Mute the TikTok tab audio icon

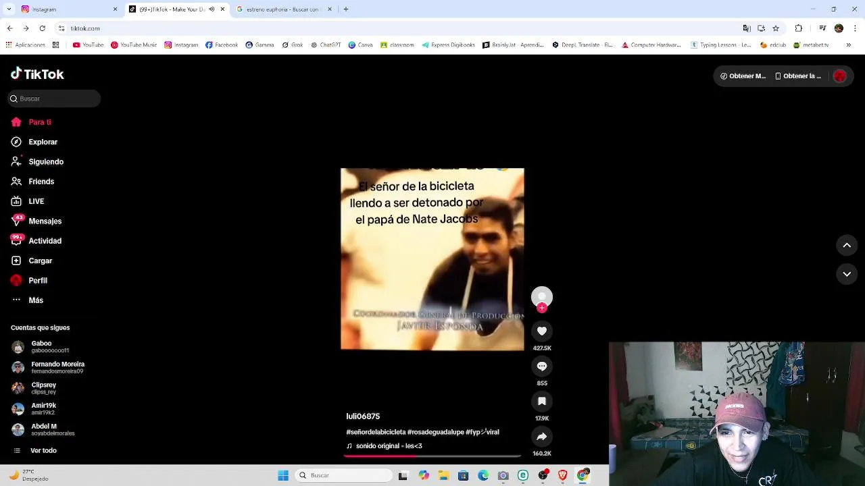[x=212, y=9]
